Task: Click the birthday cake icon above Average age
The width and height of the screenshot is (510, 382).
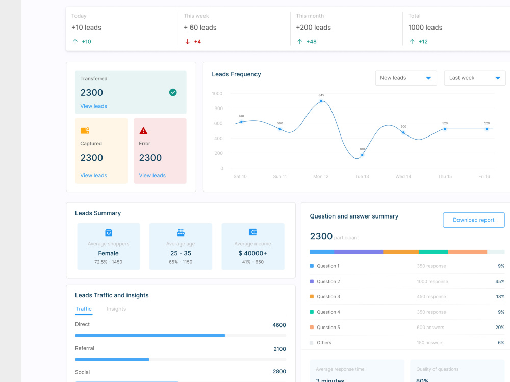Action: pyautogui.click(x=181, y=233)
